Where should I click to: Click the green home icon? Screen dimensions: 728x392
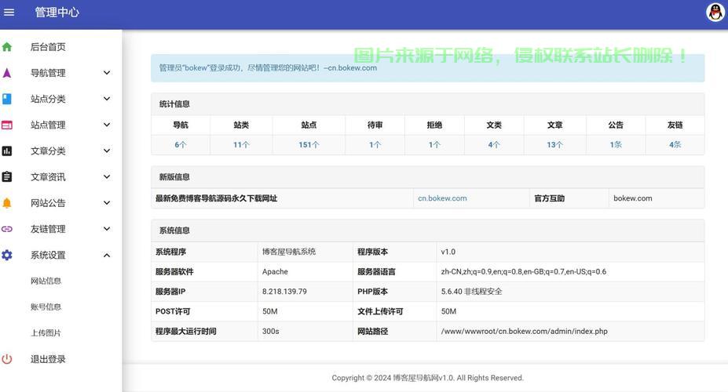(x=7, y=47)
